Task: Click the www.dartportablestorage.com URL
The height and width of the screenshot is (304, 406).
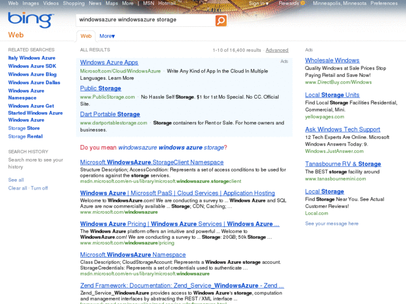Action: (113, 123)
